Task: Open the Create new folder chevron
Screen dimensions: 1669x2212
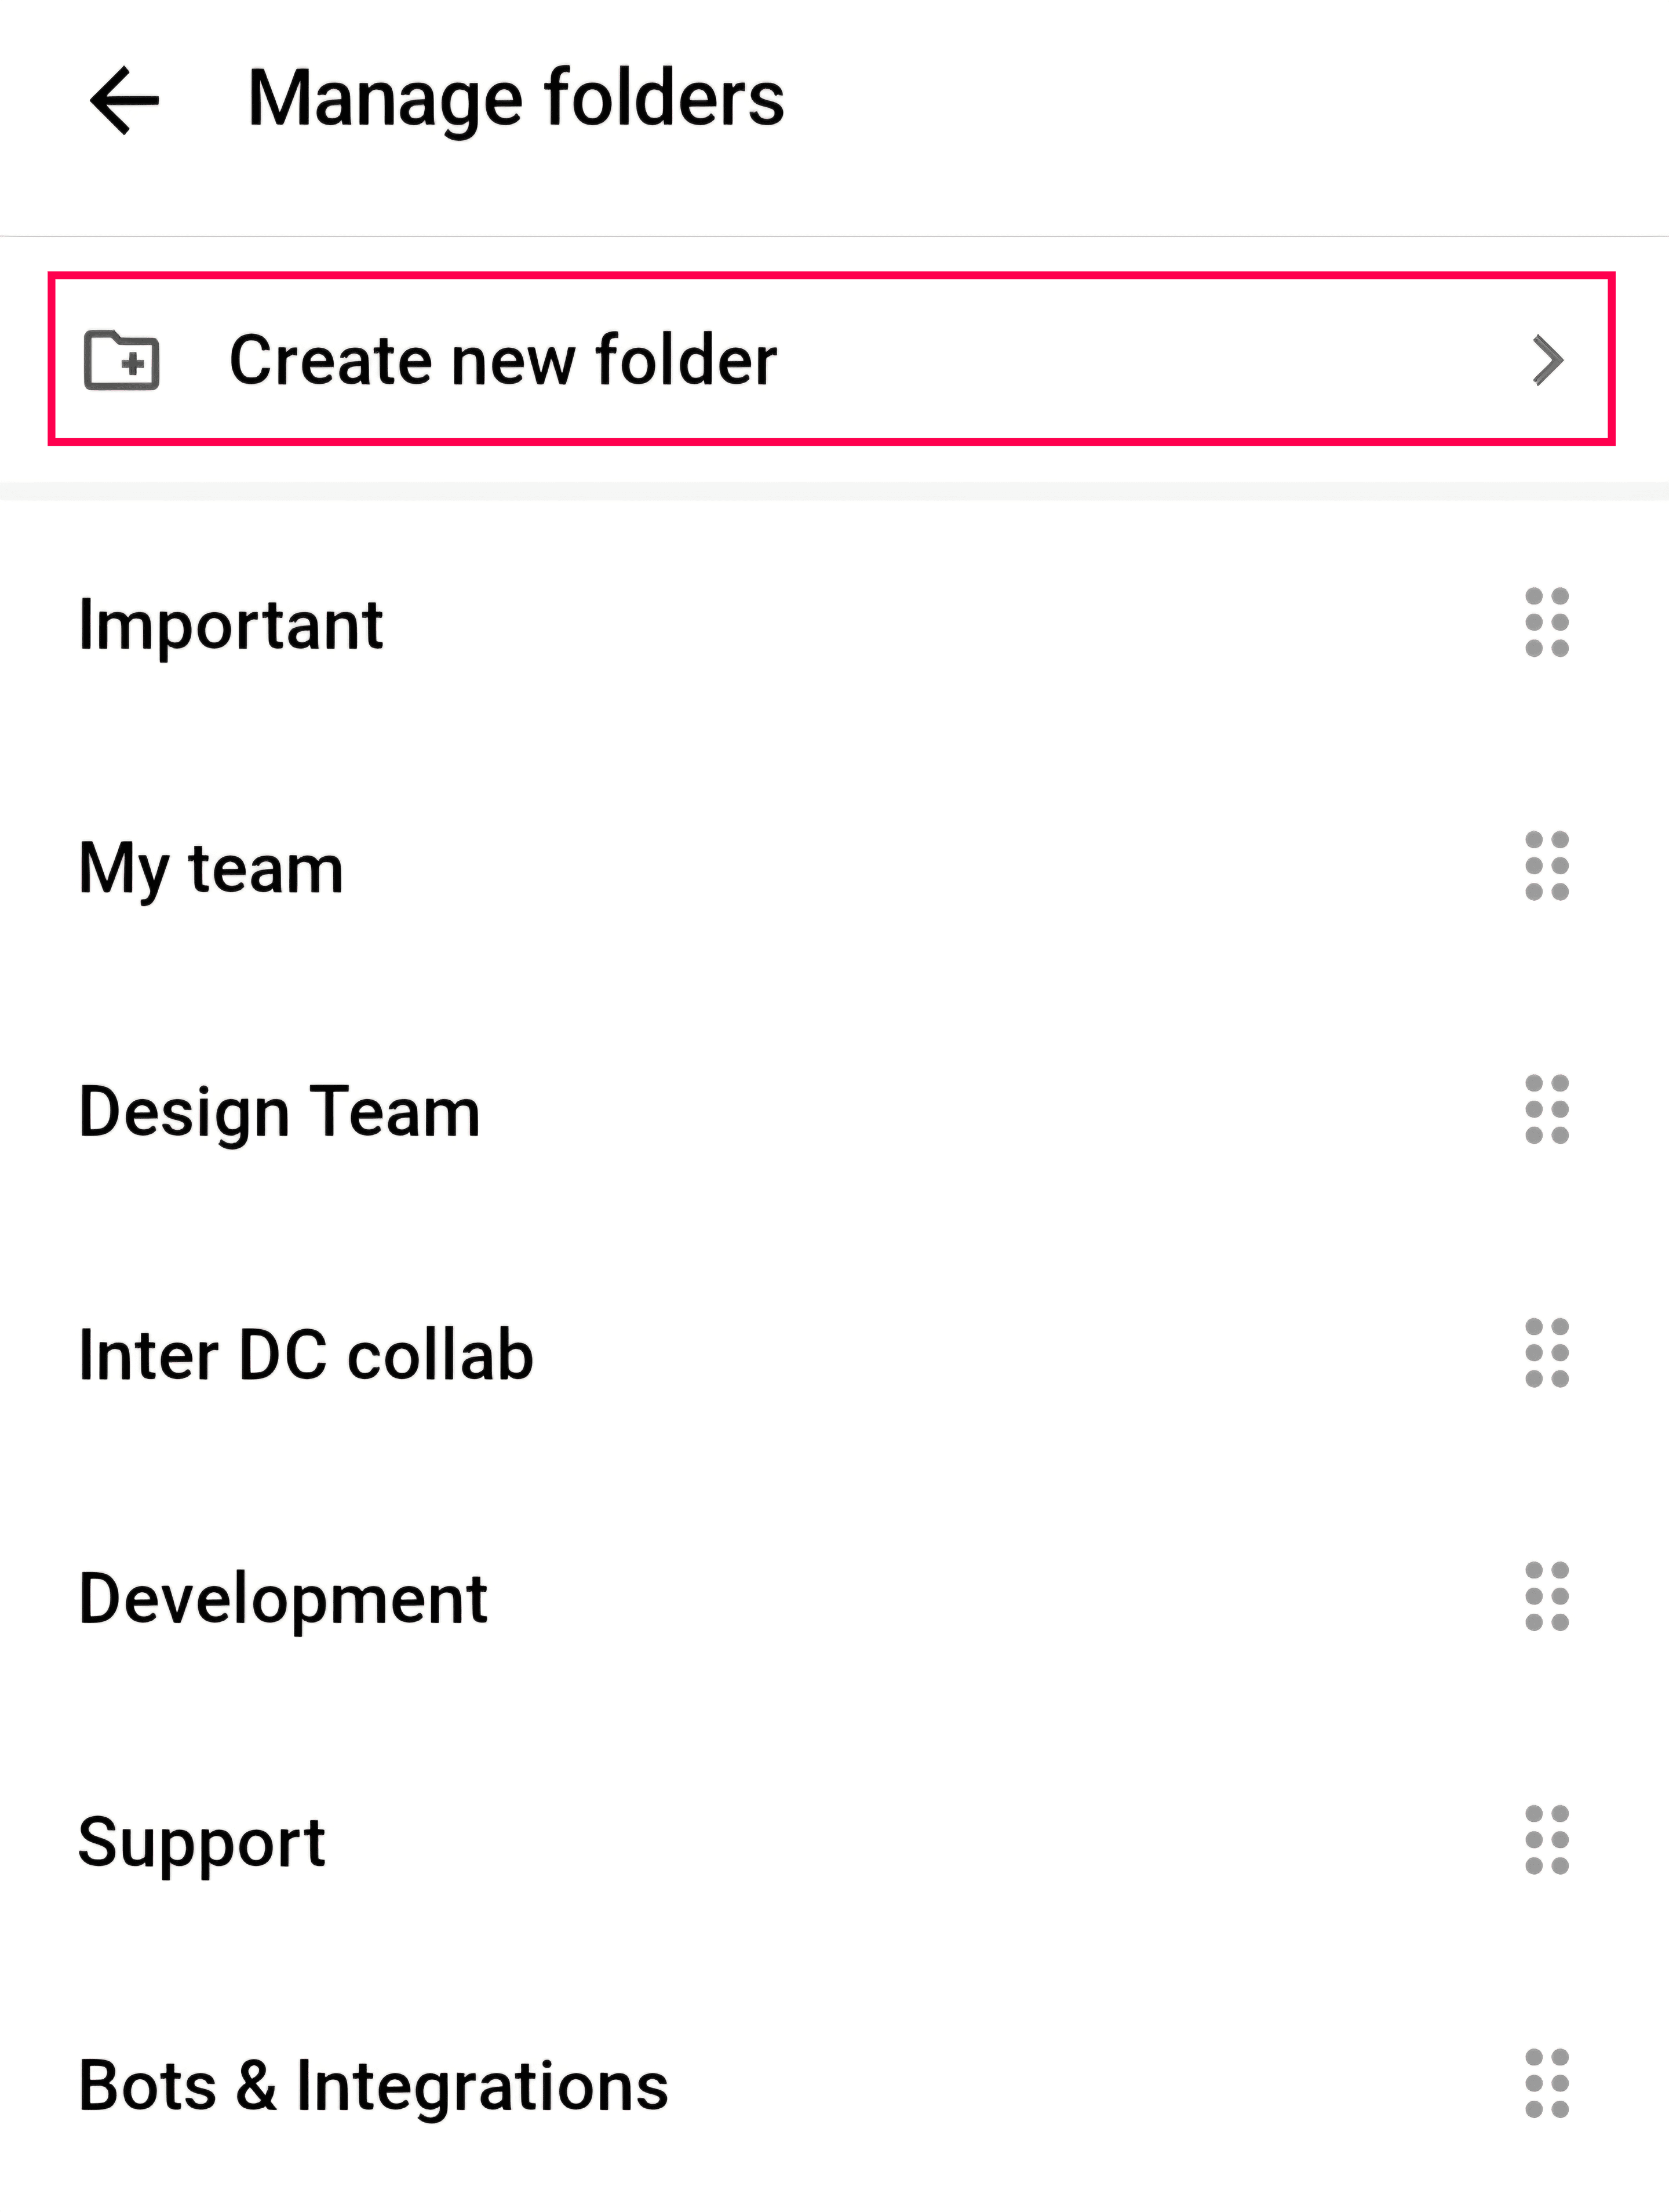Action: pyautogui.click(x=1548, y=361)
